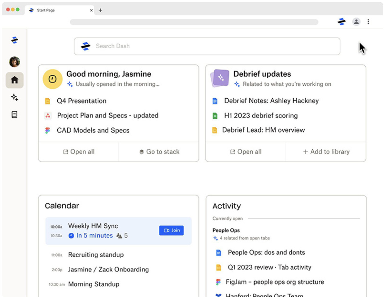The image size is (389, 299).
Task: Click Figma icon beside FigJam entry
Action: pos(218,282)
